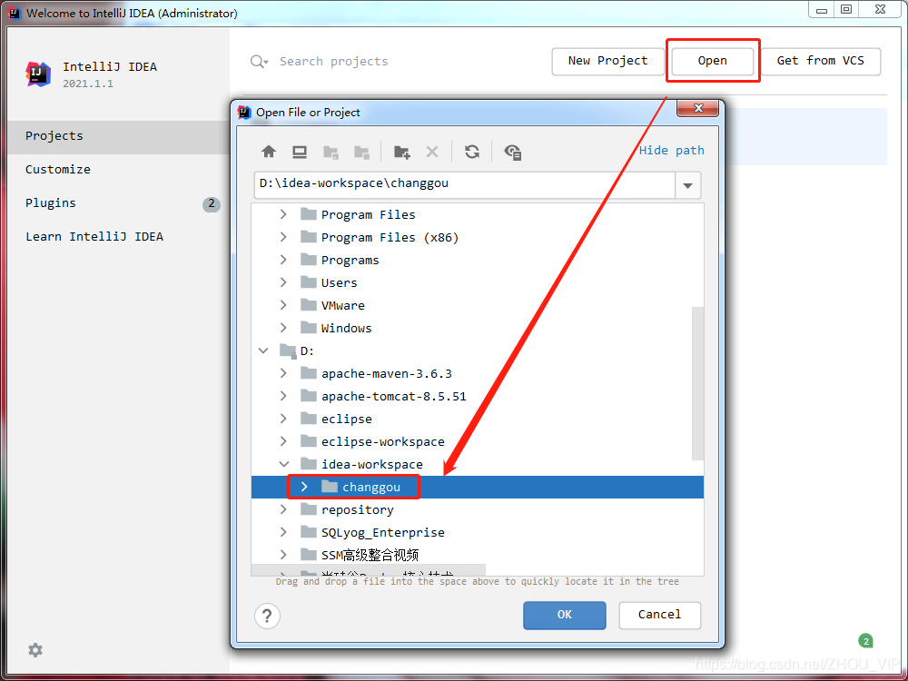The image size is (908, 681).
Task: Open the Projects tab in sidebar
Action: pos(119,136)
